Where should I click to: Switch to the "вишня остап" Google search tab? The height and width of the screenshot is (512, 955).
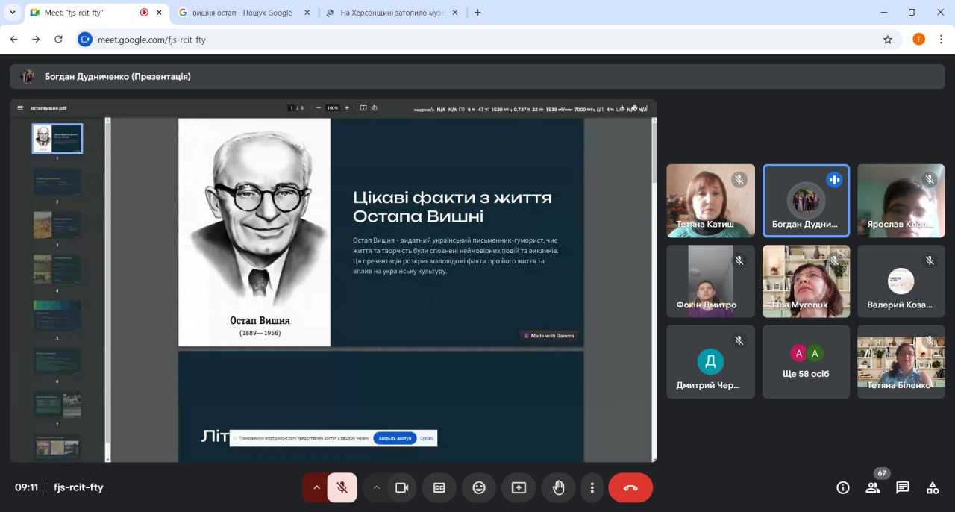pos(243,13)
